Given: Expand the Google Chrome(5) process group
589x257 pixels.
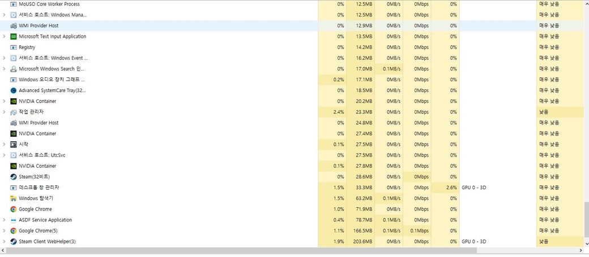Looking at the screenshot, I should point(5,231).
